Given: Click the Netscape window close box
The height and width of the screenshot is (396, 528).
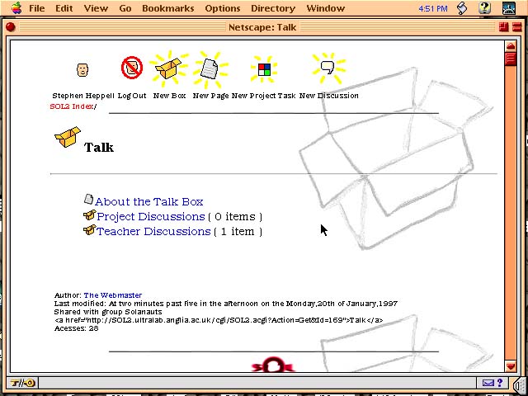Looking at the screenshot, I should point(11,27).
